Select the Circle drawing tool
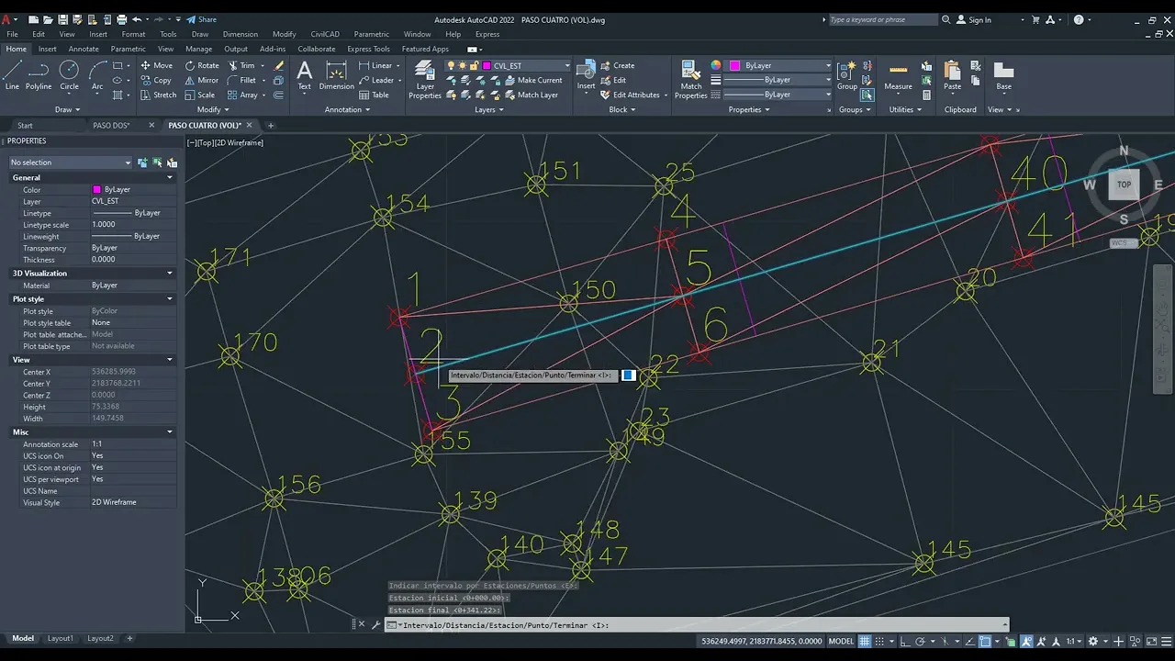The width and height of the screenshot is (1175, 661). (69, 75)
